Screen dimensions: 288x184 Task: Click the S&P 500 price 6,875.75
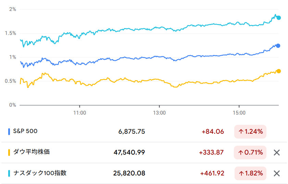pos(131,132)
